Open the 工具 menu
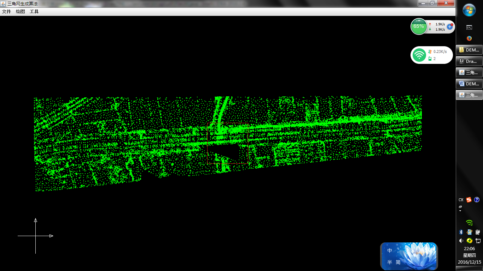 [34, 12]
